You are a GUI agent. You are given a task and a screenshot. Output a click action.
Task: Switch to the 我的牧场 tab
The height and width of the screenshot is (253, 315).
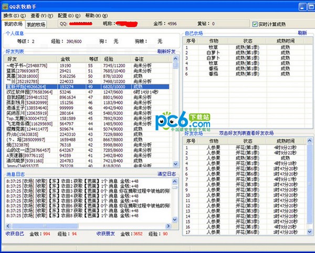(36, 25)
